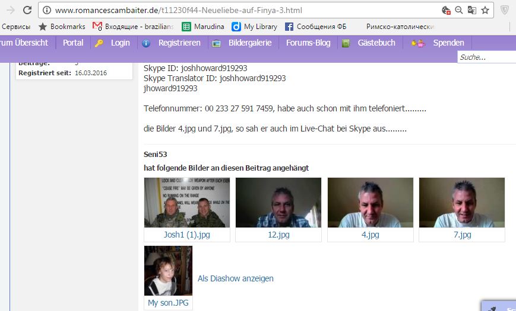Screen dimensions: 516x311
Task: Click the translate page icon
Action: pyautogui.click(x=472, y=10)
